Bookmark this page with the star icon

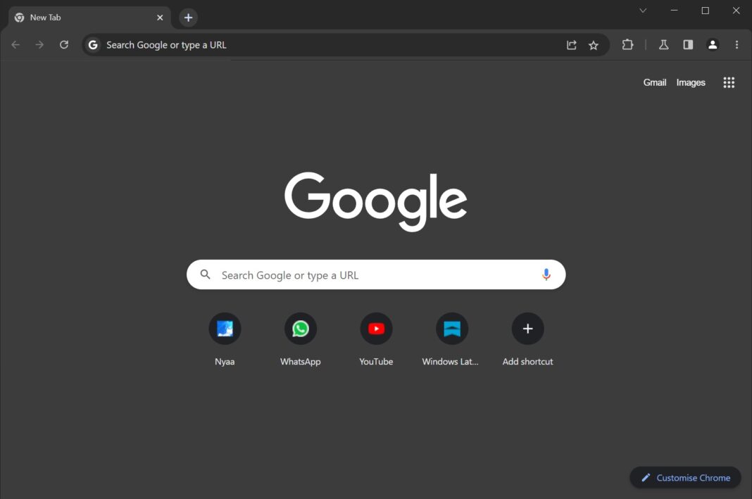click(x=594, y=44)
